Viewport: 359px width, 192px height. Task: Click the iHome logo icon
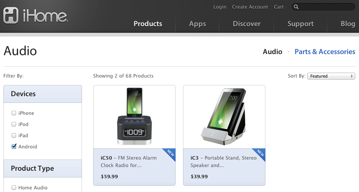11,16
